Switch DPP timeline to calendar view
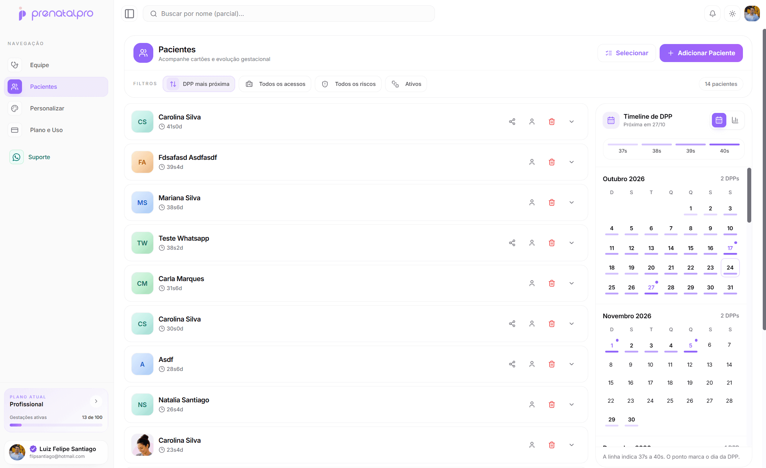The height and width of the screenshot is (468, 766). pyautogui.click(x=719, y=120)
